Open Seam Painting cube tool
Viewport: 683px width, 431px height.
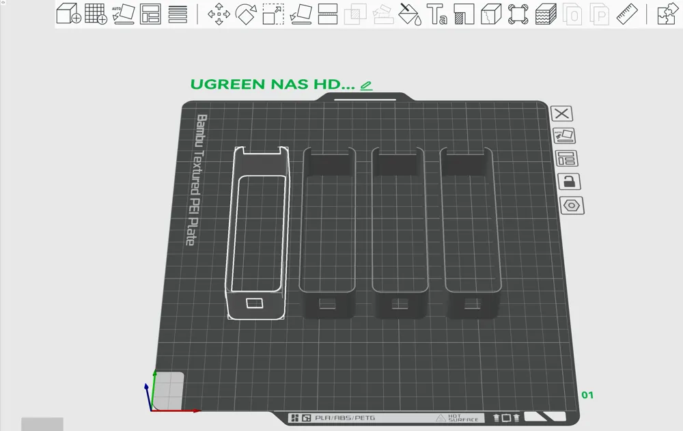pyautogui.click(x=491, y=14)
